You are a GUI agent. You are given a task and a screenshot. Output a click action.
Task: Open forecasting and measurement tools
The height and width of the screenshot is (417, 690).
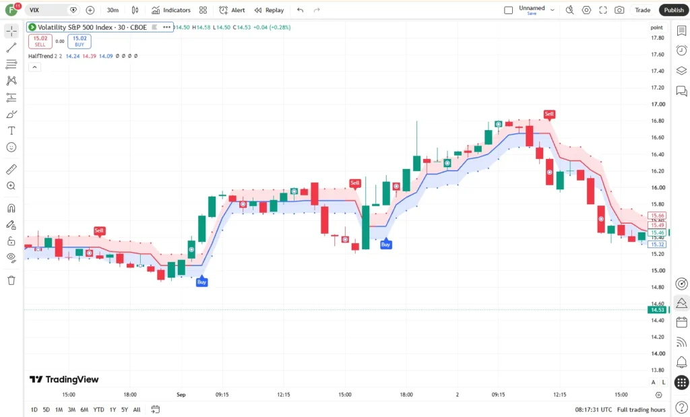[11, 98]
